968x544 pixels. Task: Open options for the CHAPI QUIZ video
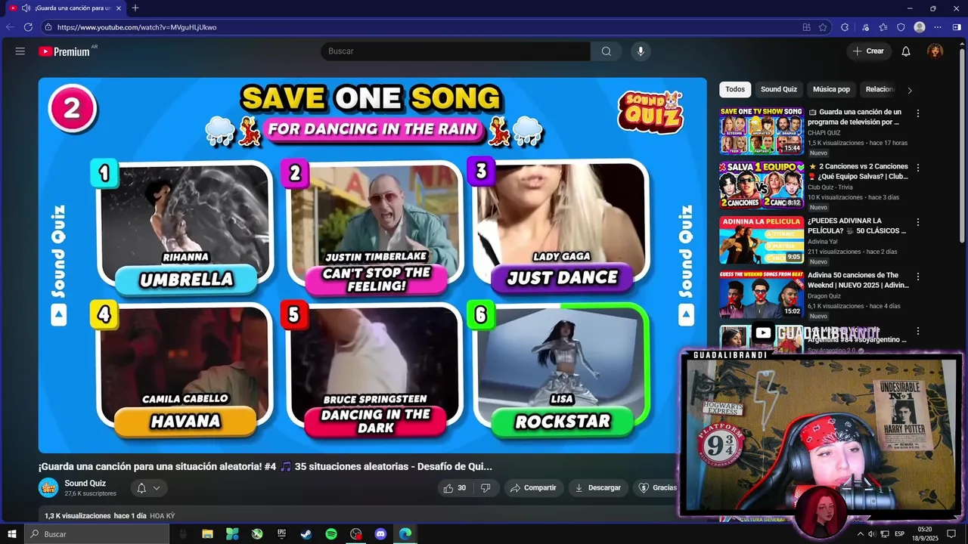[x=918, y=113]
